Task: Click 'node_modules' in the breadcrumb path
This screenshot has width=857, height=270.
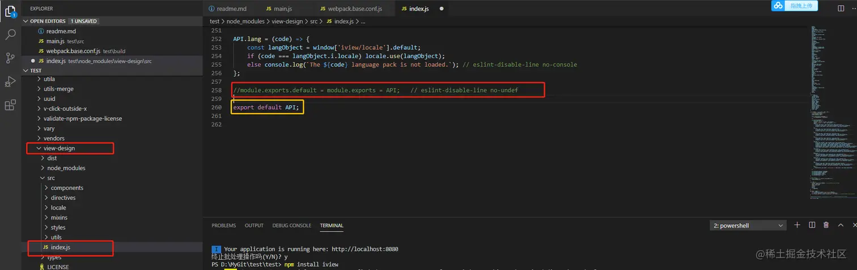Action: pos(245,21)
